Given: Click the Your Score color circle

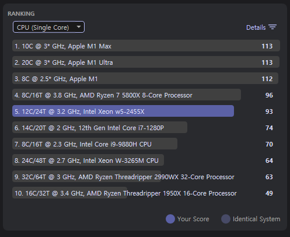Looking at the screenshot, I should point(170,219).
